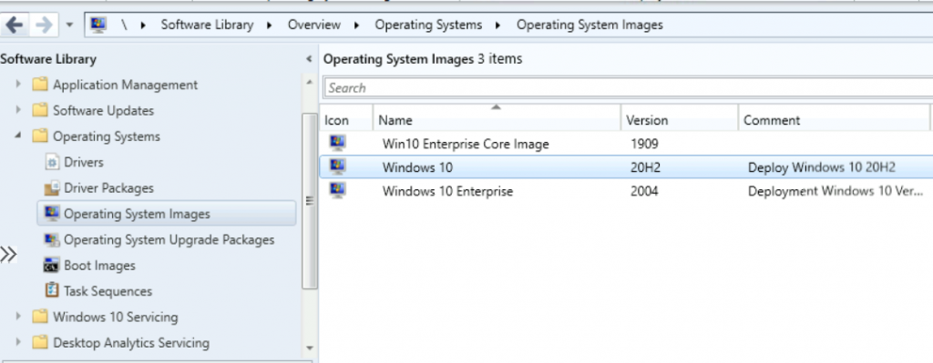
Task: Select Overview in the breadcrumb
Action: (314, 25)
